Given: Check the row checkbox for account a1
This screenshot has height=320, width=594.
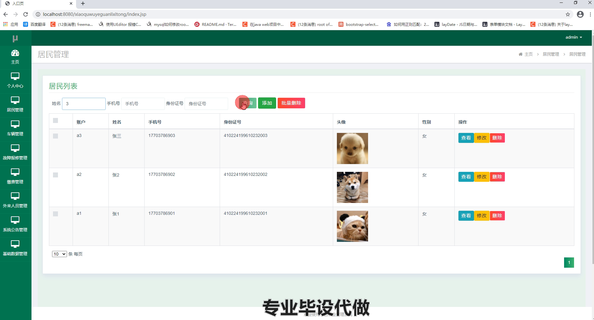Looking at the screenshot, I should pos(55,214).
